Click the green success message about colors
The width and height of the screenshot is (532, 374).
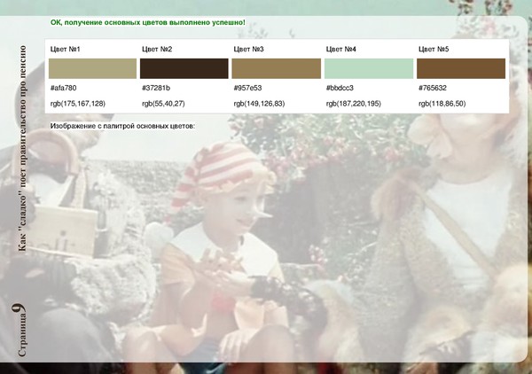[147, 23]
